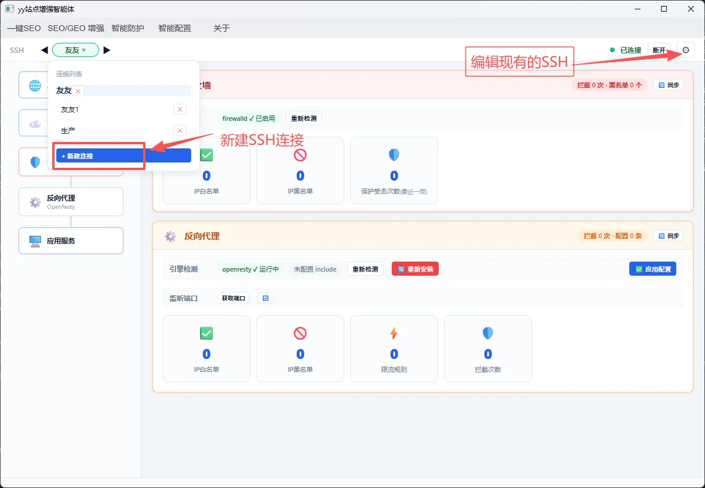Viewport: 705px width, 488px height.
Task: Click the 拦截次数 shield icon
Action: coord(488,333)
